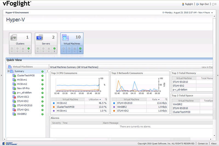Open the About link
The image size is (219, 146).
[214, 144]
